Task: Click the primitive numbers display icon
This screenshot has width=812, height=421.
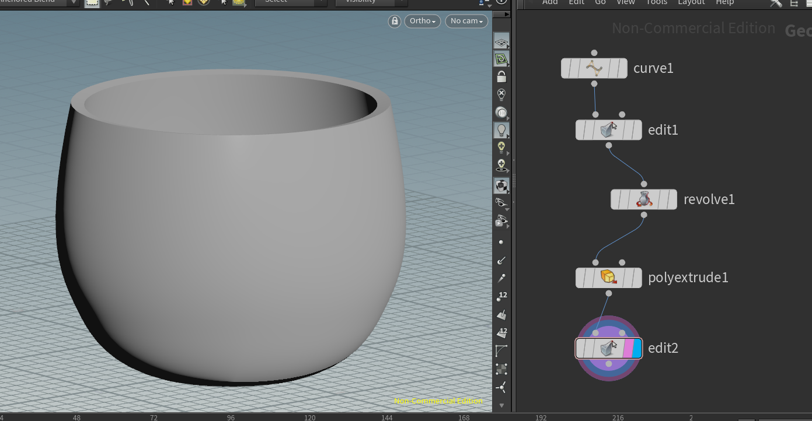Action: click(501, 333)
